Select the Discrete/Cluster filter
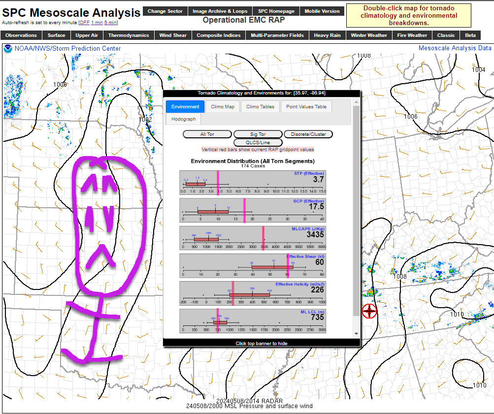Screen dimensions: 494x414 coord(308,134)
